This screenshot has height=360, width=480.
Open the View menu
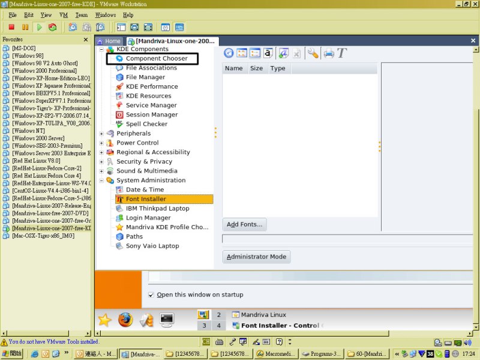pyautogui.click(x=46, y=15)
